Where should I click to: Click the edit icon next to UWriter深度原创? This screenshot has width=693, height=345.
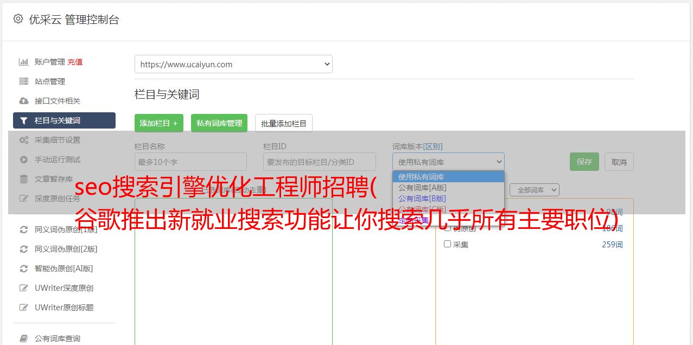(x=24, y=288)
